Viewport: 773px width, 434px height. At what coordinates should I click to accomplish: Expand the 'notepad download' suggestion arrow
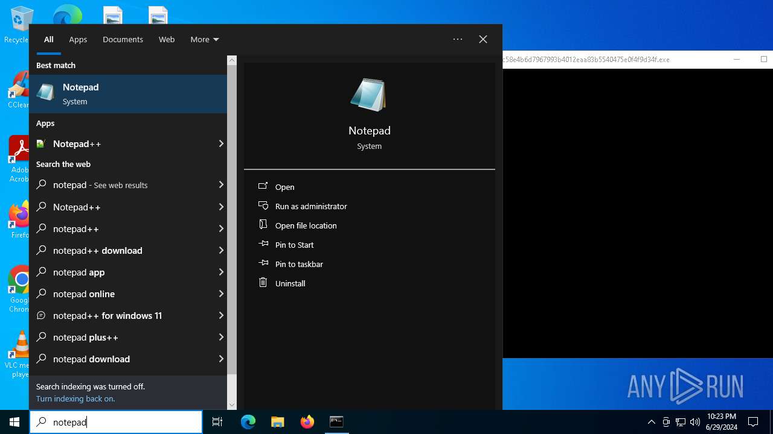(221, 359)
